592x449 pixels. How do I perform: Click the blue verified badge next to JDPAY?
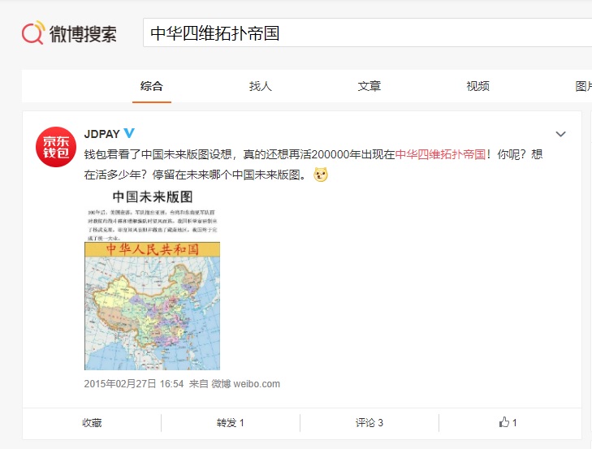128,133
